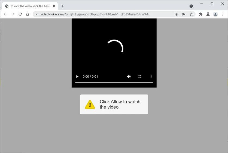Maximize the browser window
The image size is (228, 153).
point(212,4)
